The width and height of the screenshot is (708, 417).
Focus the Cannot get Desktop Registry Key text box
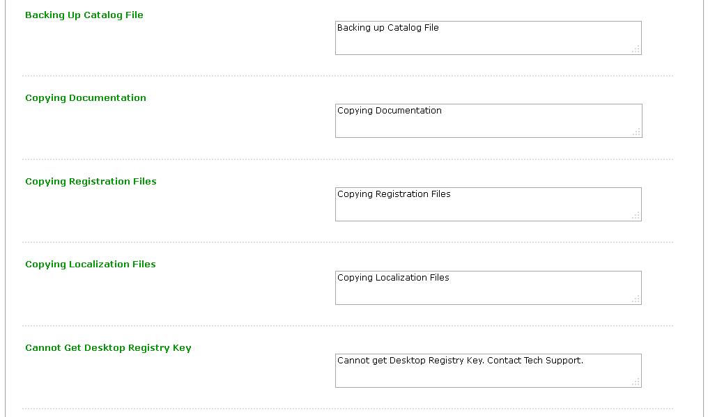tap(488, 374)
